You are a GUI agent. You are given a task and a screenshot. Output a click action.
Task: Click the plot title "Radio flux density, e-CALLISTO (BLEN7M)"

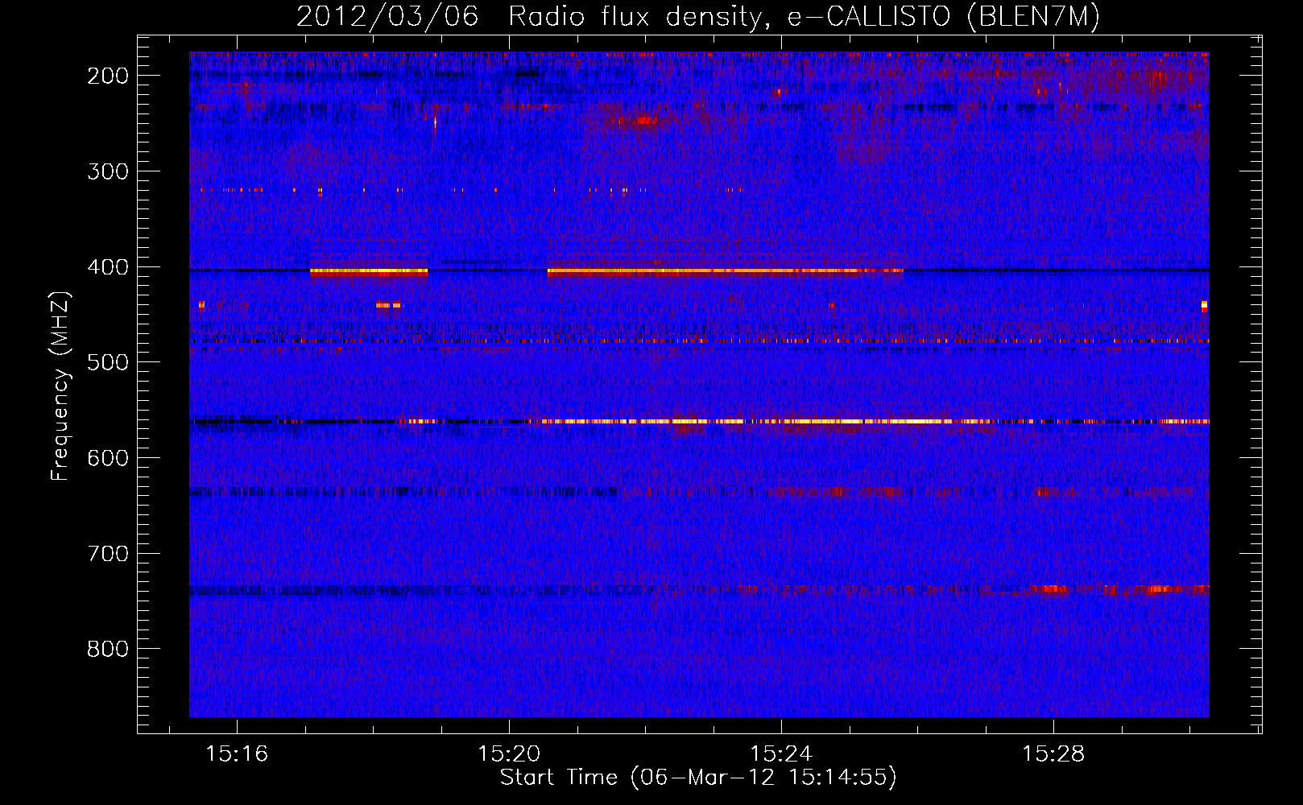(x=804, y=17)
